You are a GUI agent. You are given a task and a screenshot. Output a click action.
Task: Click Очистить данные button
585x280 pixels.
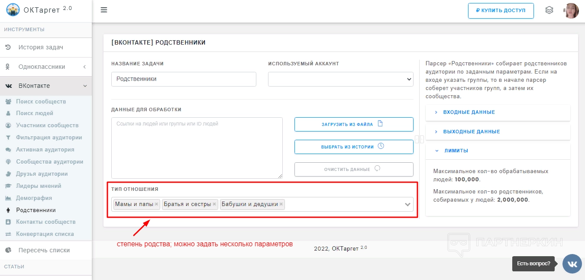coord(354,169)
